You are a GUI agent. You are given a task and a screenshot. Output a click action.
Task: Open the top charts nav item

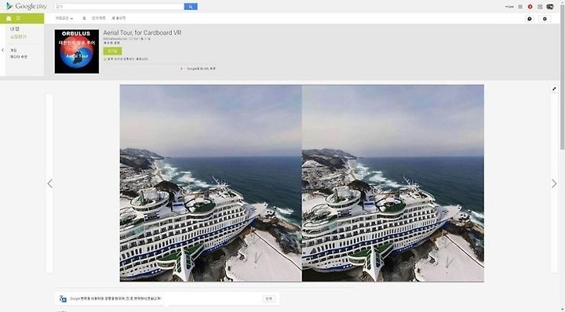[98, 18]
